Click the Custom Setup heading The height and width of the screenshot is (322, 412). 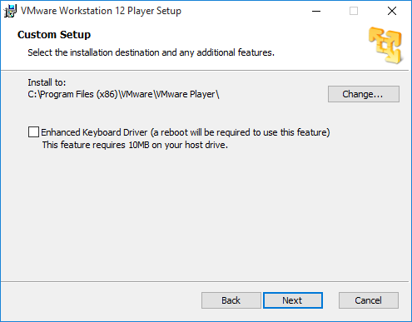tap(54, 35)
